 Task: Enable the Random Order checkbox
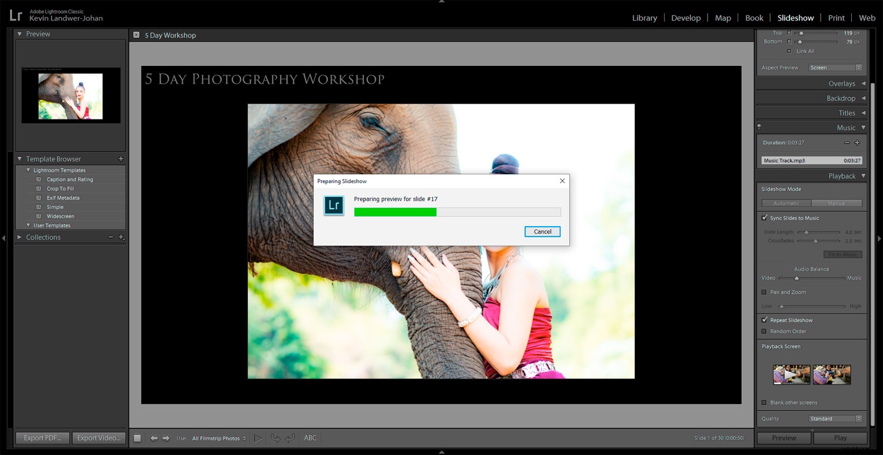point(765,331)
